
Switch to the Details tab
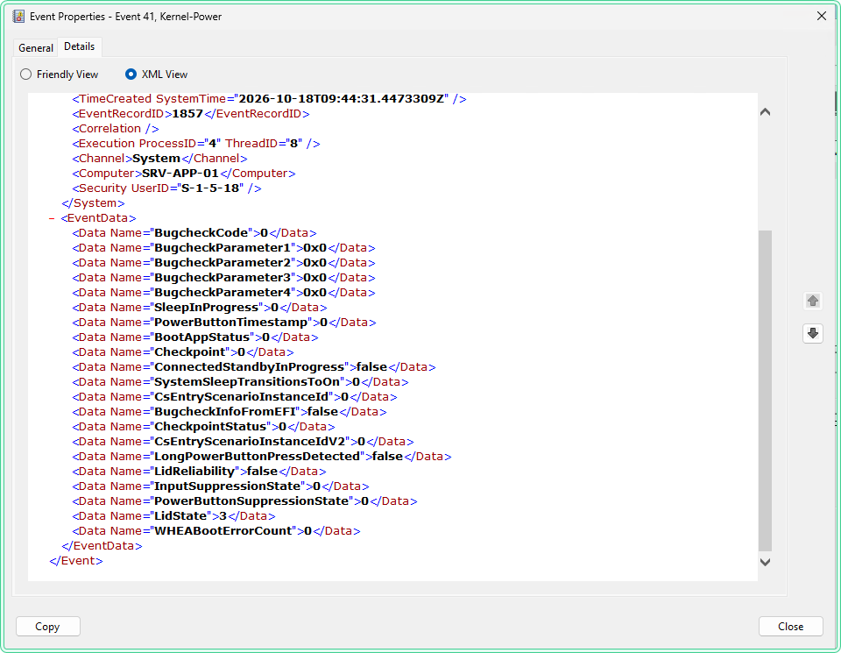[80, 46]
